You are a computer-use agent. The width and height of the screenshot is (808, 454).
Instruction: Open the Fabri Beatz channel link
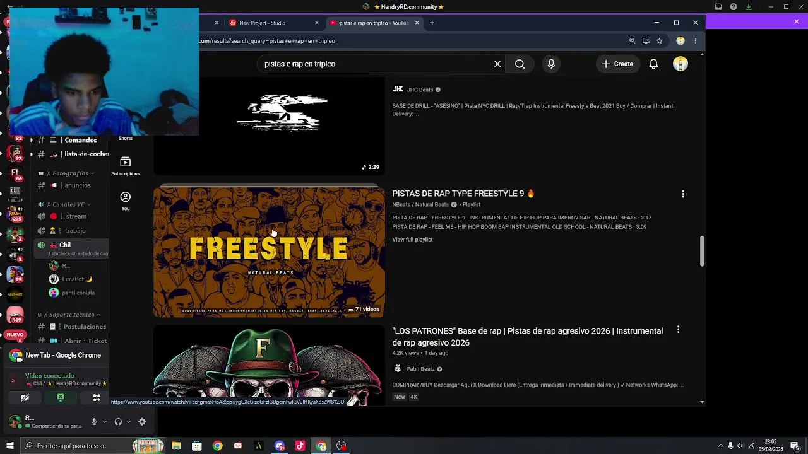(420, 369)
